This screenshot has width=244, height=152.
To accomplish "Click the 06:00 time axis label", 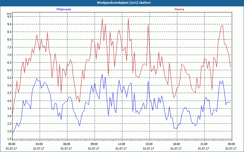I will coord(66,144).
